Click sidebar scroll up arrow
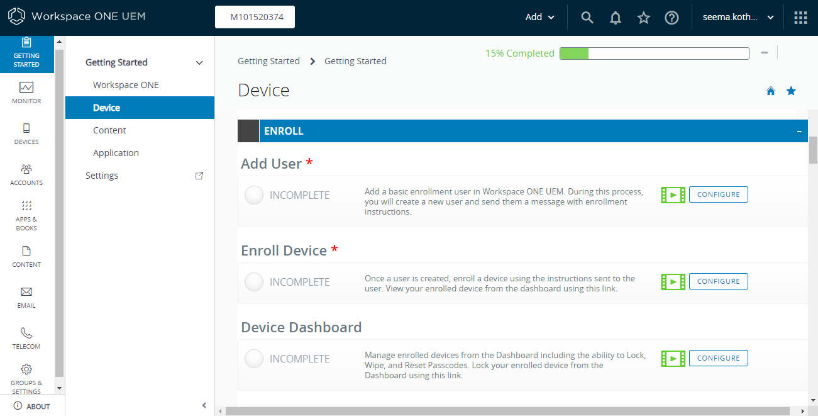This screenshot has height=416, width=818. pos(60,42)
